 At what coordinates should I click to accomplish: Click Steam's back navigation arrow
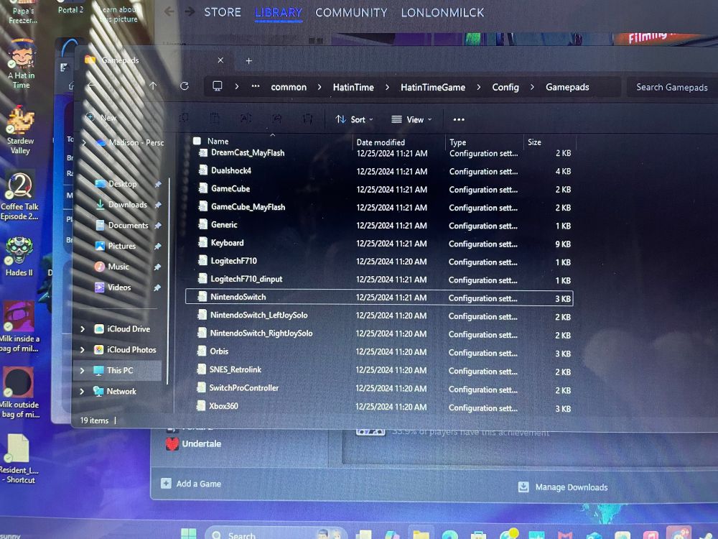[x=168, y=11]
